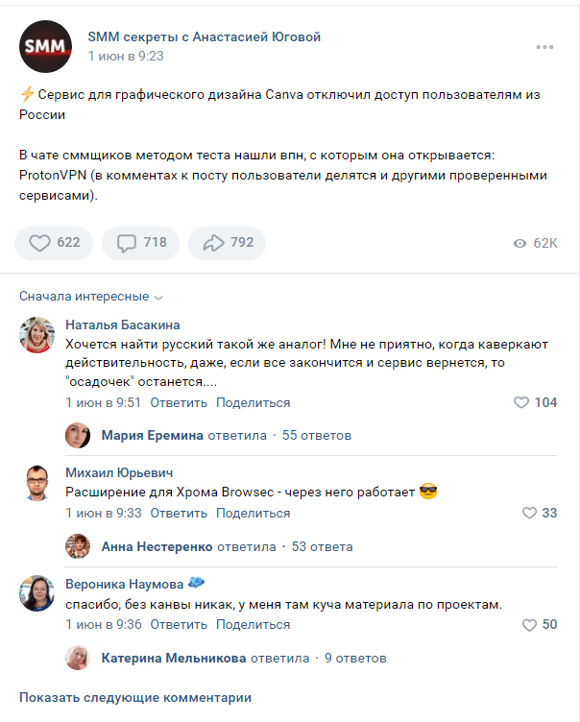
Task: Click Вероника Наумова's avatar
Action: 36,592
